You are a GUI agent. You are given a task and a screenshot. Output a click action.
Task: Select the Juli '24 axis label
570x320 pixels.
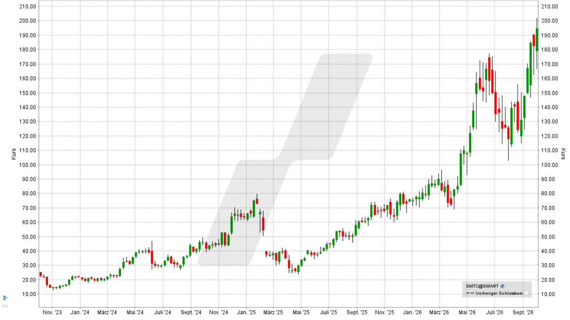click(163, 312)
